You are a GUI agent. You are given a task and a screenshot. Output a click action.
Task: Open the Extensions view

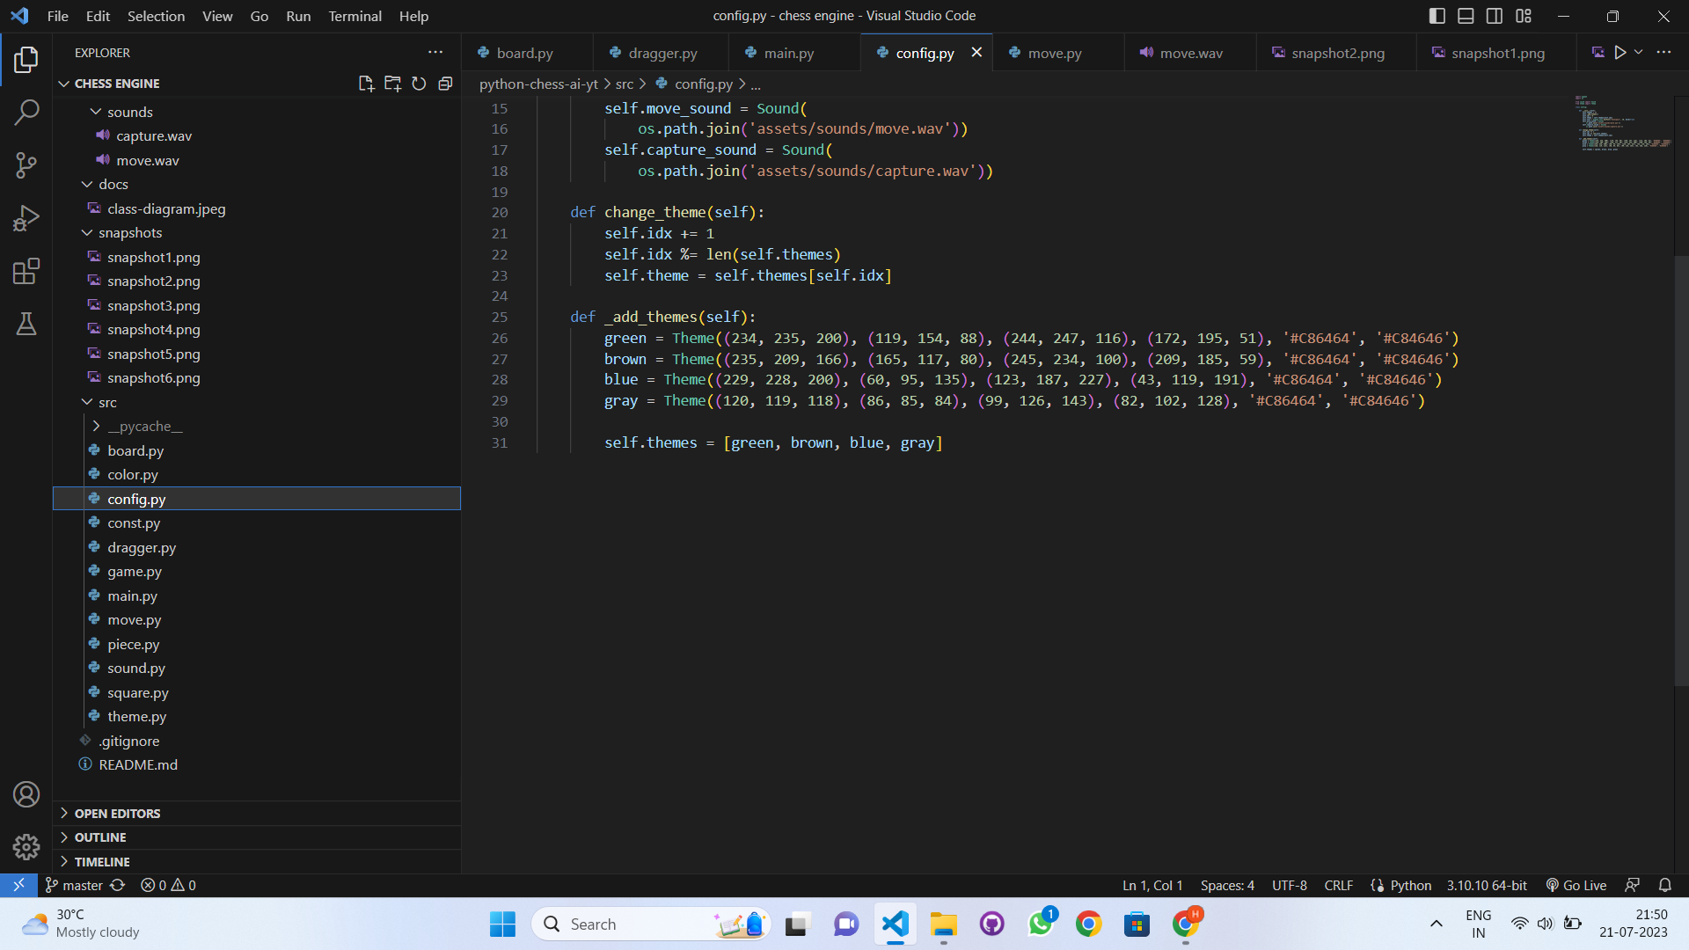26,271
